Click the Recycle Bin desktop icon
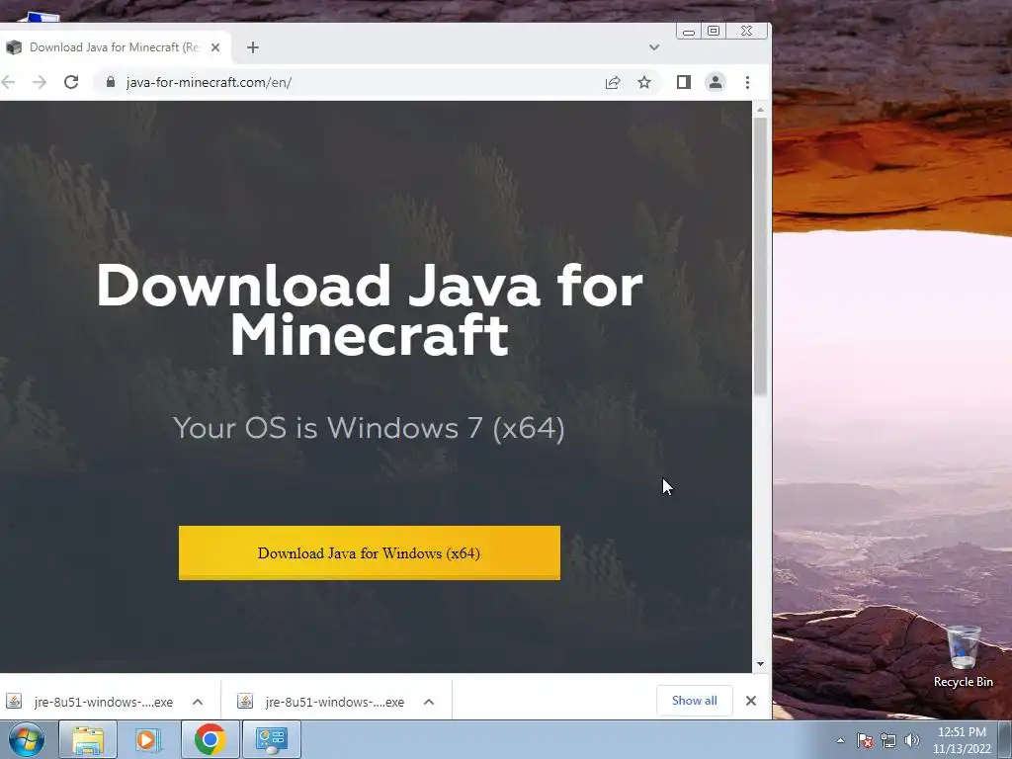1012x759 pixels. tap(963, 656)
